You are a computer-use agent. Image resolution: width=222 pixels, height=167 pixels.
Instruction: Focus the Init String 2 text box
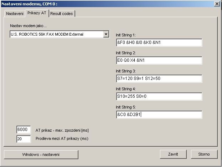point(159,61)
